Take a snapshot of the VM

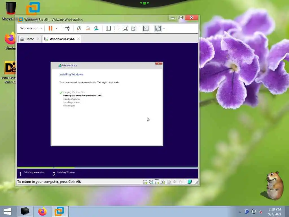tap(79, 28)
